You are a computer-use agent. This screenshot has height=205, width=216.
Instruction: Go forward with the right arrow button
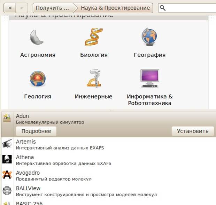point(22,8)
